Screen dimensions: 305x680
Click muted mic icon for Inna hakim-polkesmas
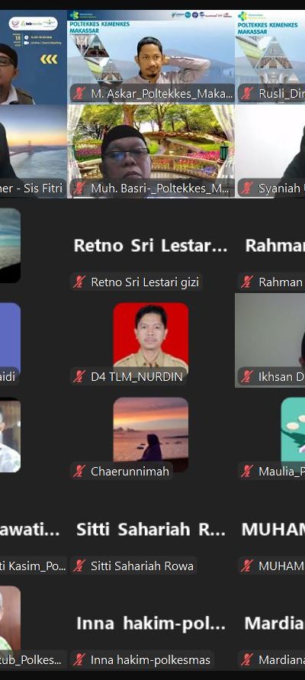click(79, 660)
